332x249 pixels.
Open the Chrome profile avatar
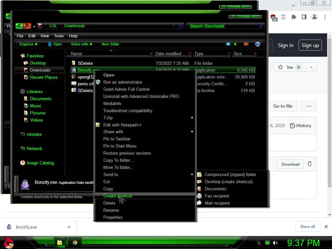(x=314, y=17)
